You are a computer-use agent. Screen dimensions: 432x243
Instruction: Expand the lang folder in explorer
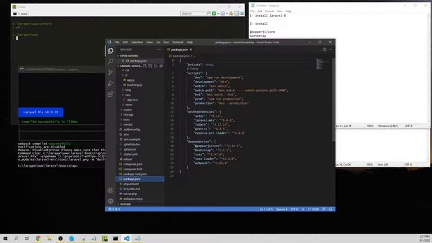point(128,90)
